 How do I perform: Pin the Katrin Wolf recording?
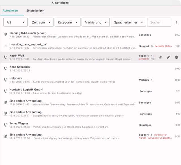pyautogui.click(x=160, y=57)
